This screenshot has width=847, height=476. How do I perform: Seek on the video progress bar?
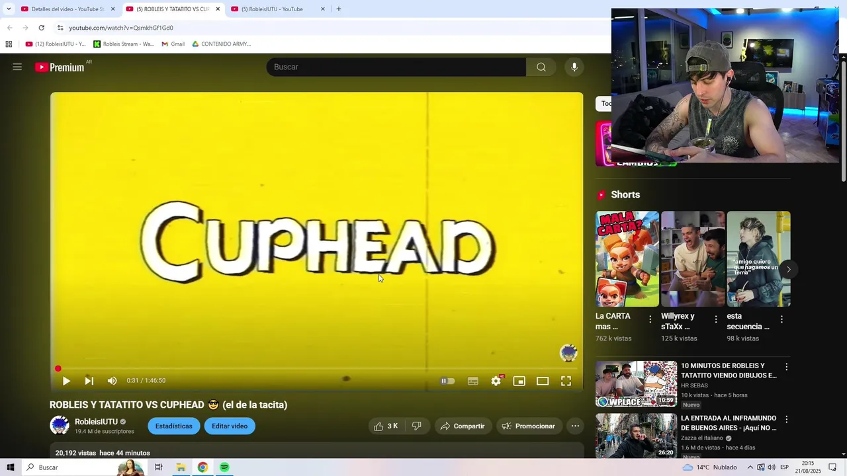316,368
